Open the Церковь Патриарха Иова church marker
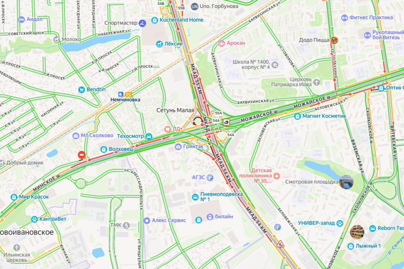This screenshot has width=404, height=269. tap(316, 82)
